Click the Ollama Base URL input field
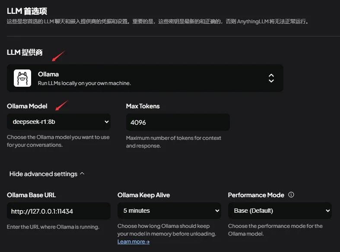Screen dimensions: 340x252 [x=59, y=211]
